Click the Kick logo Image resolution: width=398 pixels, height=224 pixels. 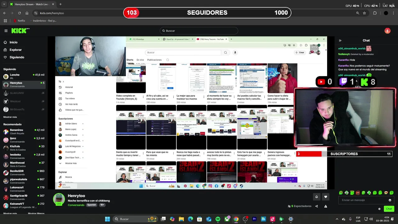(x=20, y=30)
